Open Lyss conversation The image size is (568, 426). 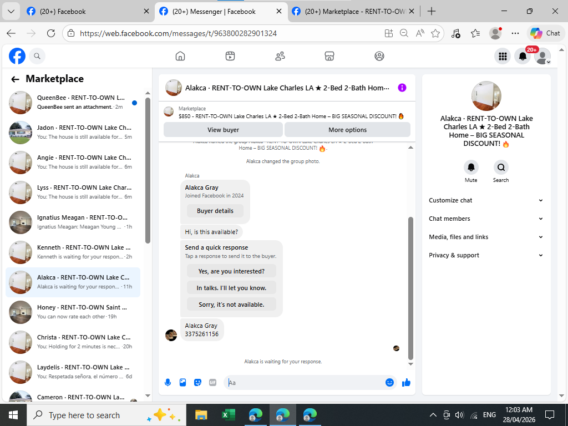pyautogui.click(x=73, y=192)
